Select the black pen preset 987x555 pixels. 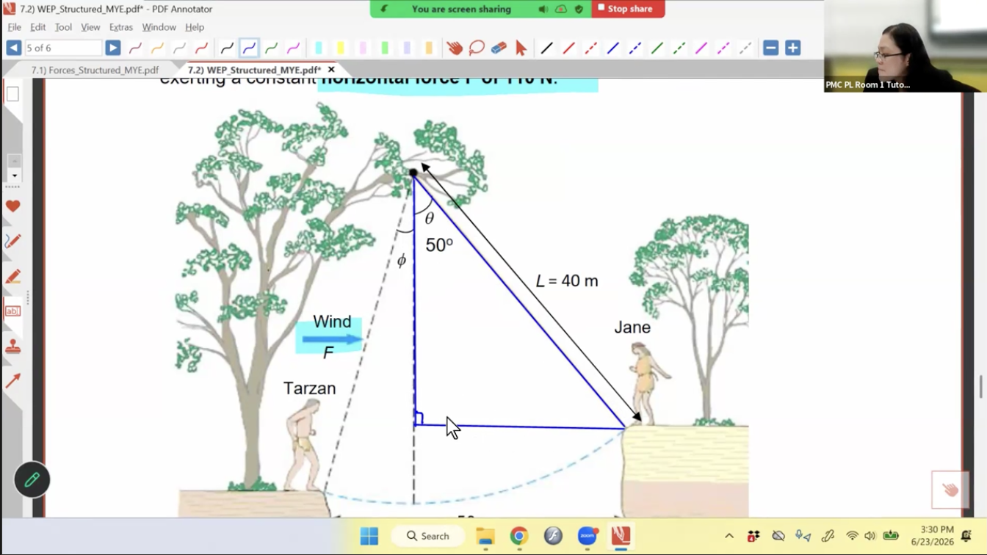coord(227,48)
